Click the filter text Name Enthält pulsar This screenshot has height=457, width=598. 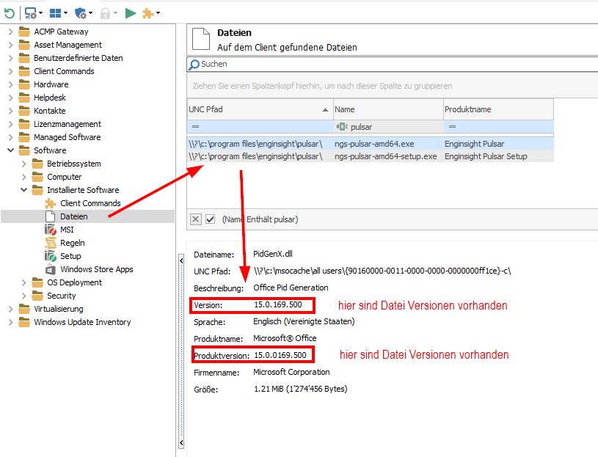[x=260, y=219]
